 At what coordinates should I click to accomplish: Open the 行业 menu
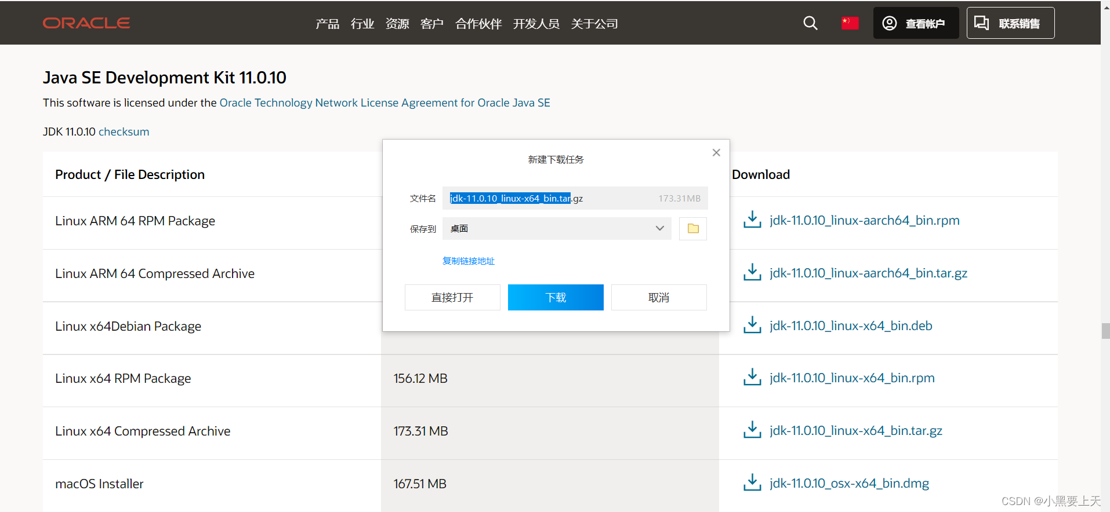362,24
